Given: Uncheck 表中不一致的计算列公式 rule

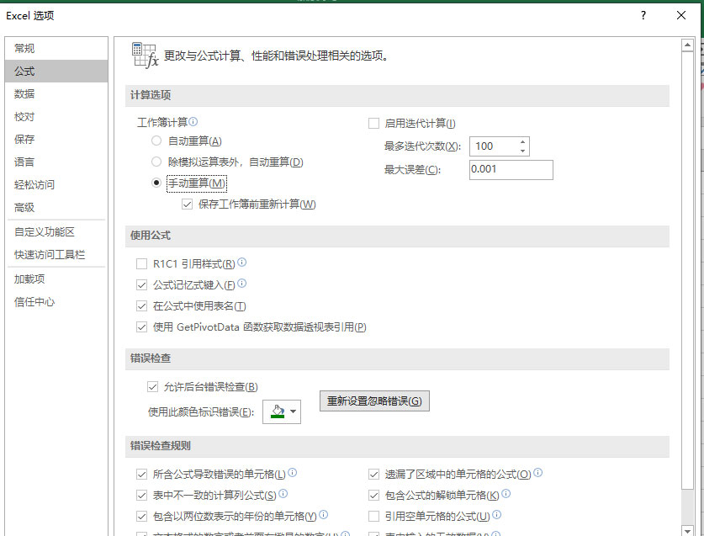Looking at the screenshot, I should click(x=141, y=495).
